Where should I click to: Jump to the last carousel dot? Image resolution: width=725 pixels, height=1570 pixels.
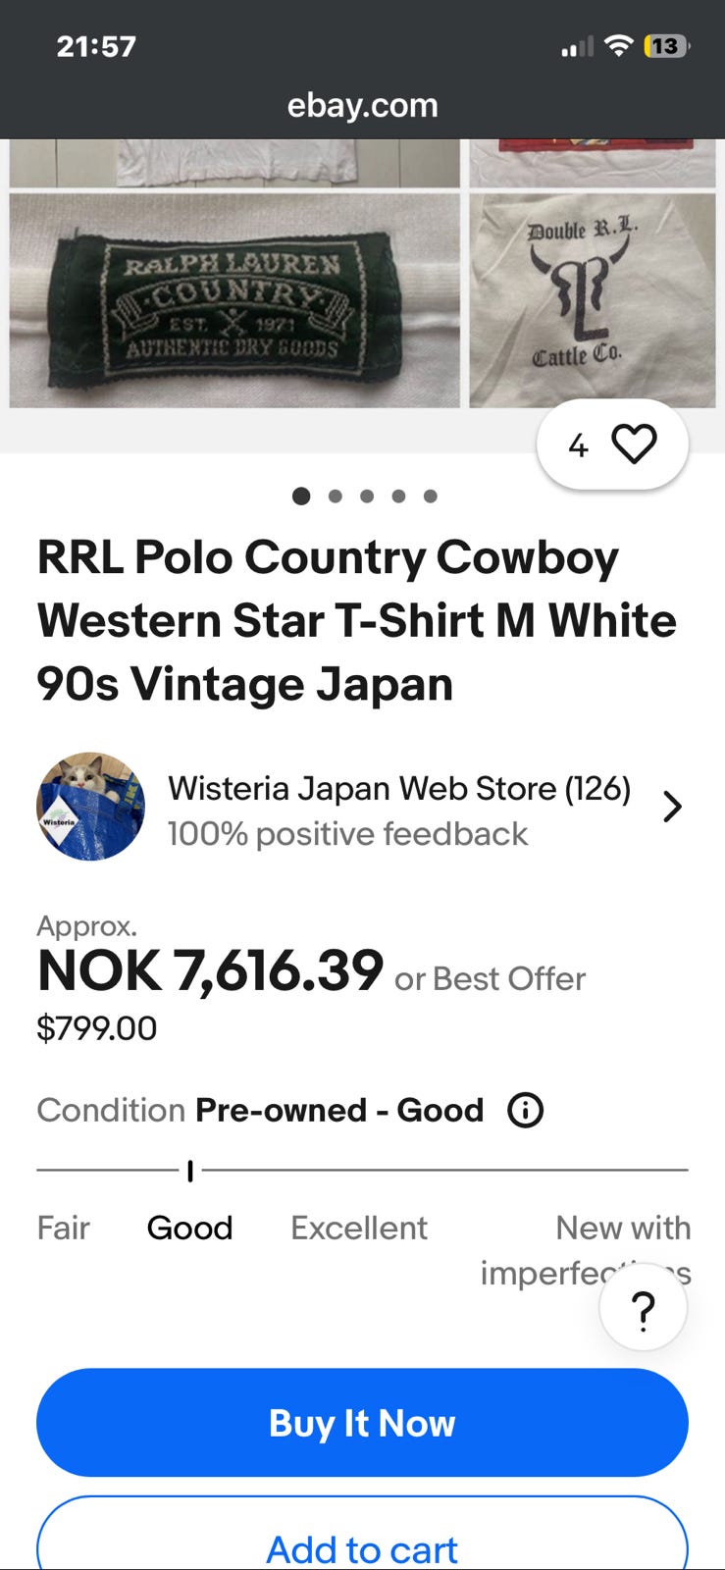coord(430,496)
